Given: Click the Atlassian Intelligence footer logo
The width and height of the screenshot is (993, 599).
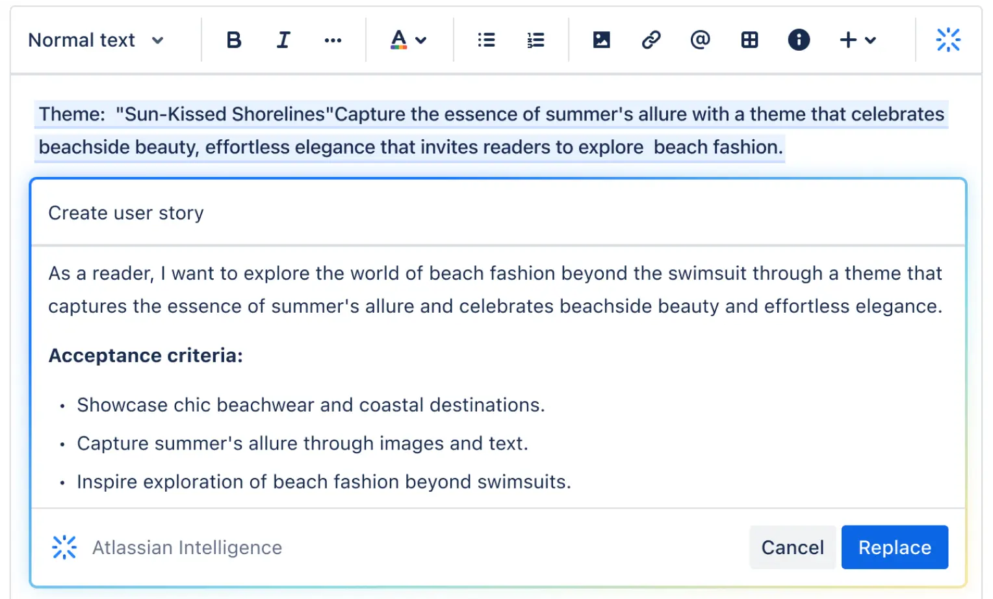Looking at the screenshot, I should coord(64,548).
